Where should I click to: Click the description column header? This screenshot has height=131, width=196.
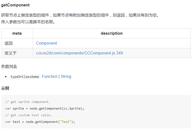click(x=111, y=33)
